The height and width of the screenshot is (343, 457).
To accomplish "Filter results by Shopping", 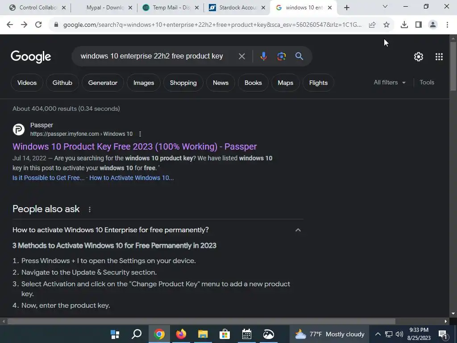I will (183, 83).
